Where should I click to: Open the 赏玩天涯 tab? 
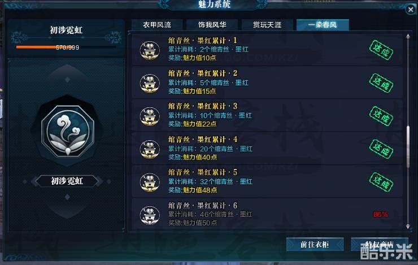pos(267,25)
